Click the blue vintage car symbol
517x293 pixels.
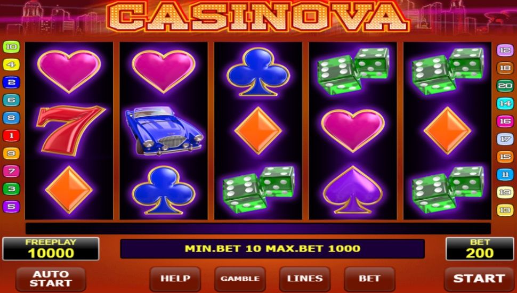tap(164, 131)
